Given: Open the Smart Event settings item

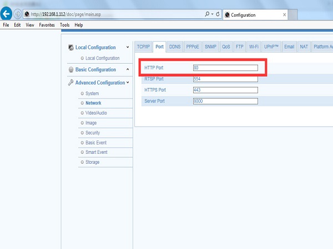Looking at the screenshot, I should tap(97, 152).
